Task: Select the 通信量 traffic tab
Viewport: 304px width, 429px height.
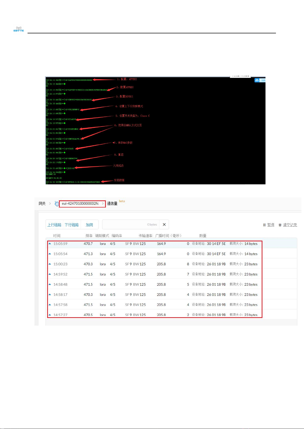Action: 112,204
